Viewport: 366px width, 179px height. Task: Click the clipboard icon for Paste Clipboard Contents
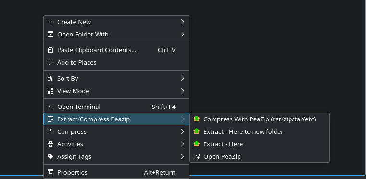coord(50,50)
